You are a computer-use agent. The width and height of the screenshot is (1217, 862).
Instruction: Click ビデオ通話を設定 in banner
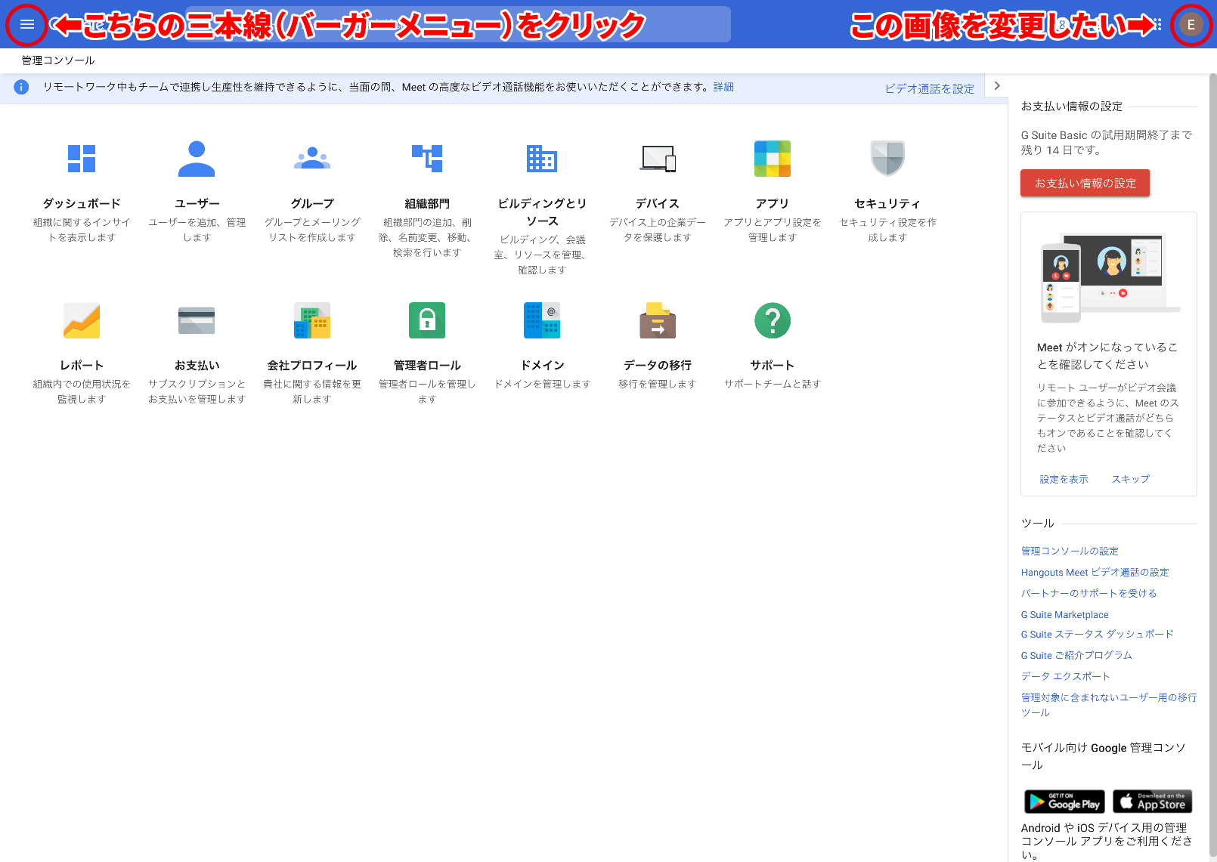coord(930,88)
